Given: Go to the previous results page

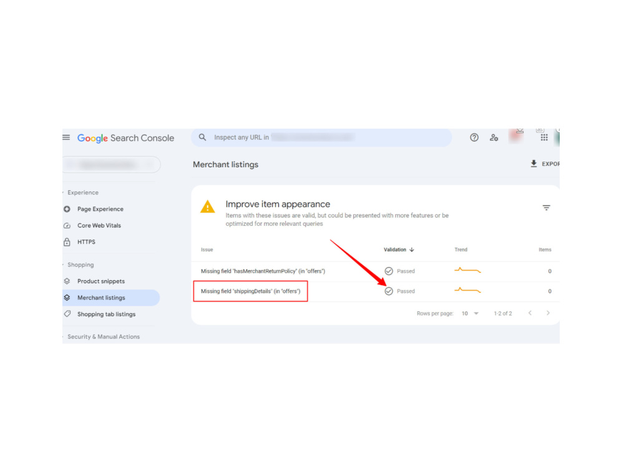Looking at the screenshot, I should [x=530, y=313].
